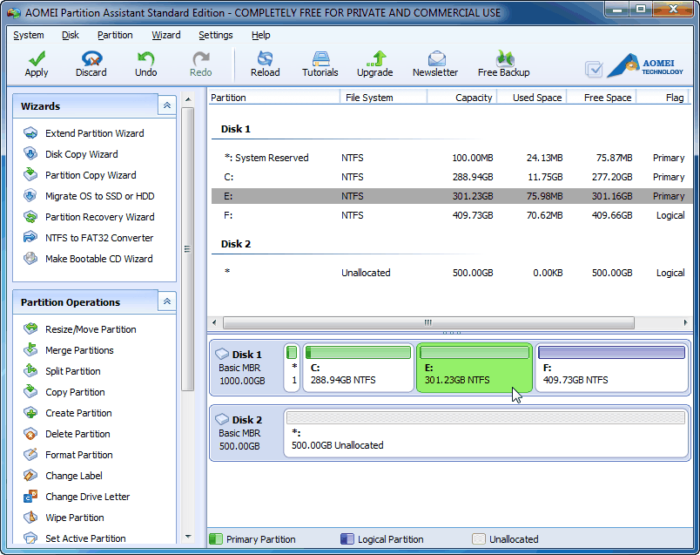700x555 pixels.
Task: Open Tutorials from the toolbar
Action: pos(320,59)
